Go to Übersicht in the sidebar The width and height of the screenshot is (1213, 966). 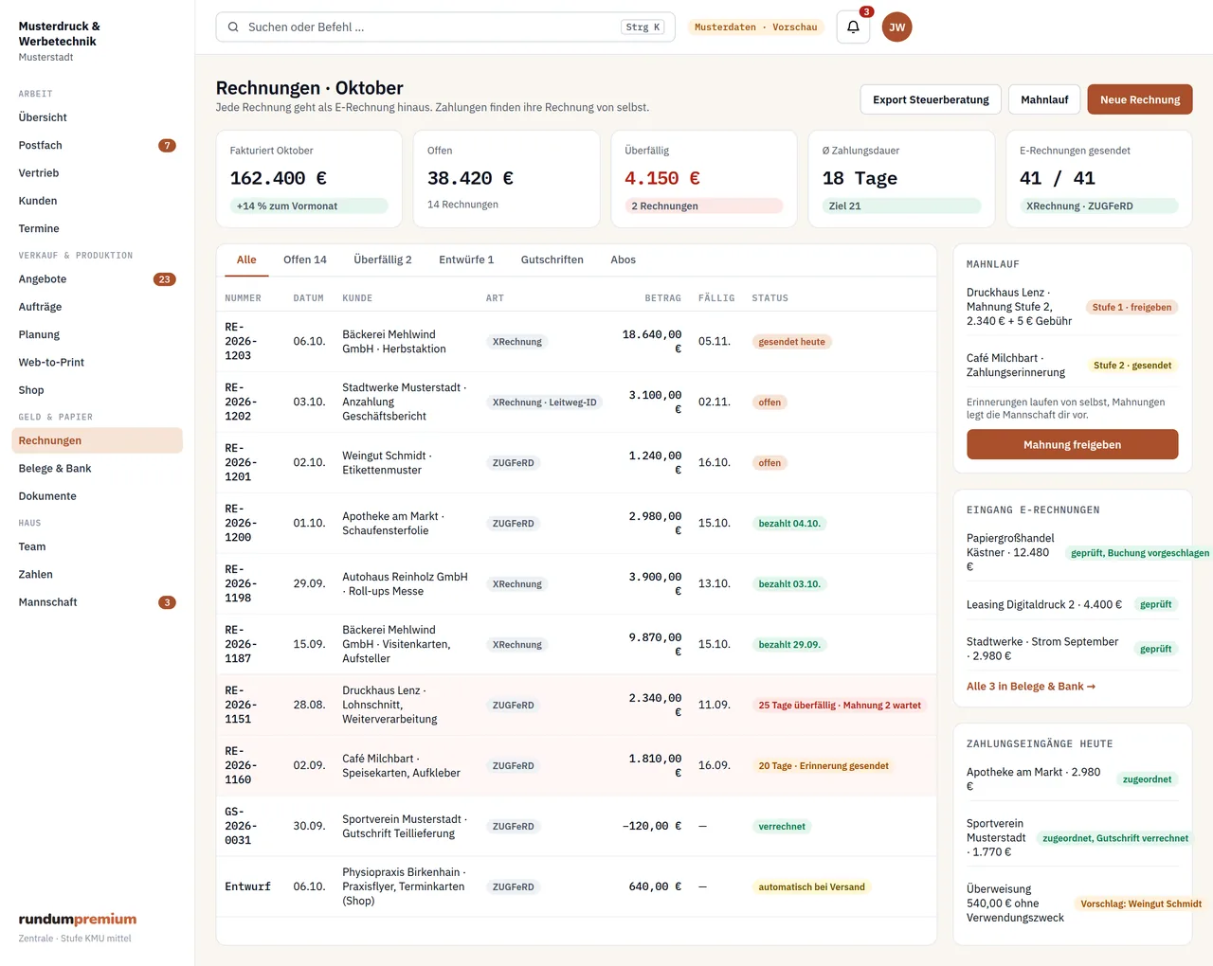tap(97, 117)
